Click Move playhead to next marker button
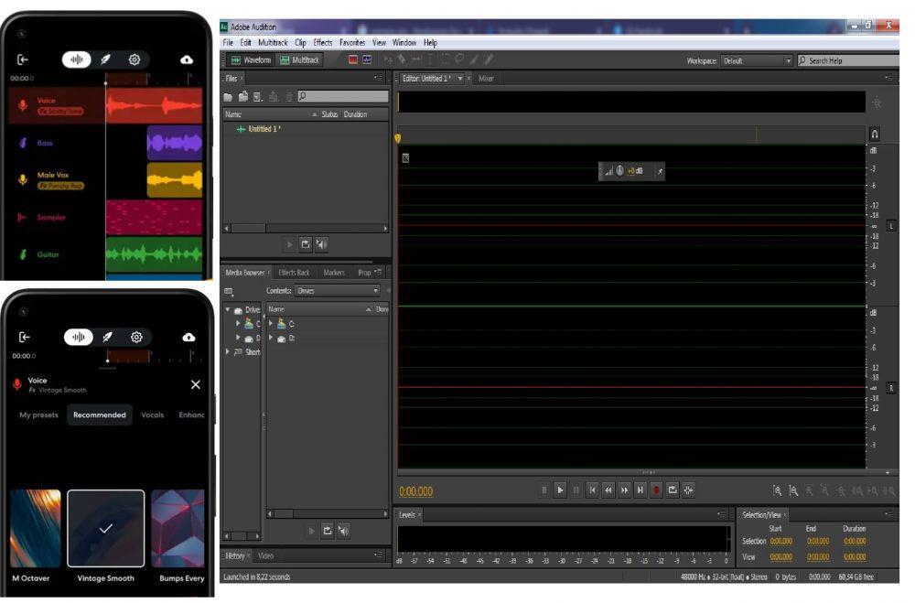Image resolution: width=915 pixels, height=603 pixels. point(640,490)
